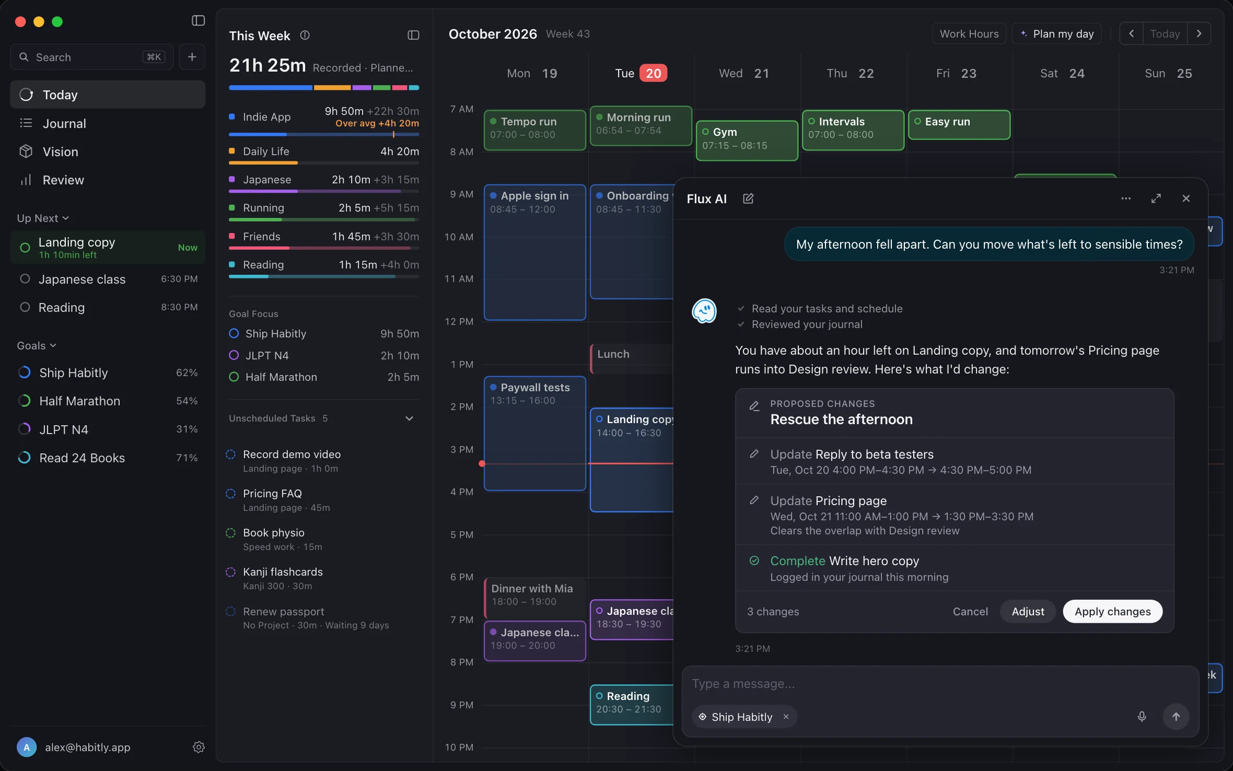Click the alex@habitly.app avatar
The image size is (1233, 771).
[x=27, y=747]
